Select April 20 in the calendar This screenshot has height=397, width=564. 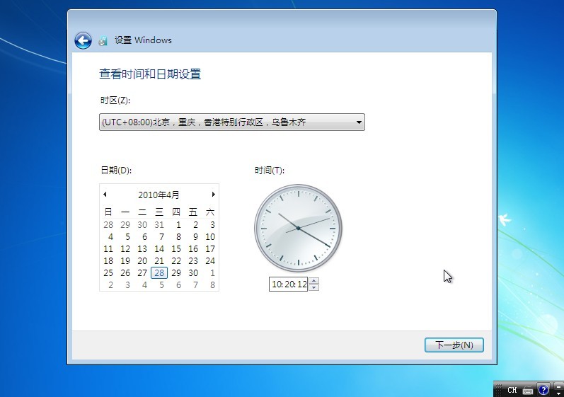pos(142,261)
